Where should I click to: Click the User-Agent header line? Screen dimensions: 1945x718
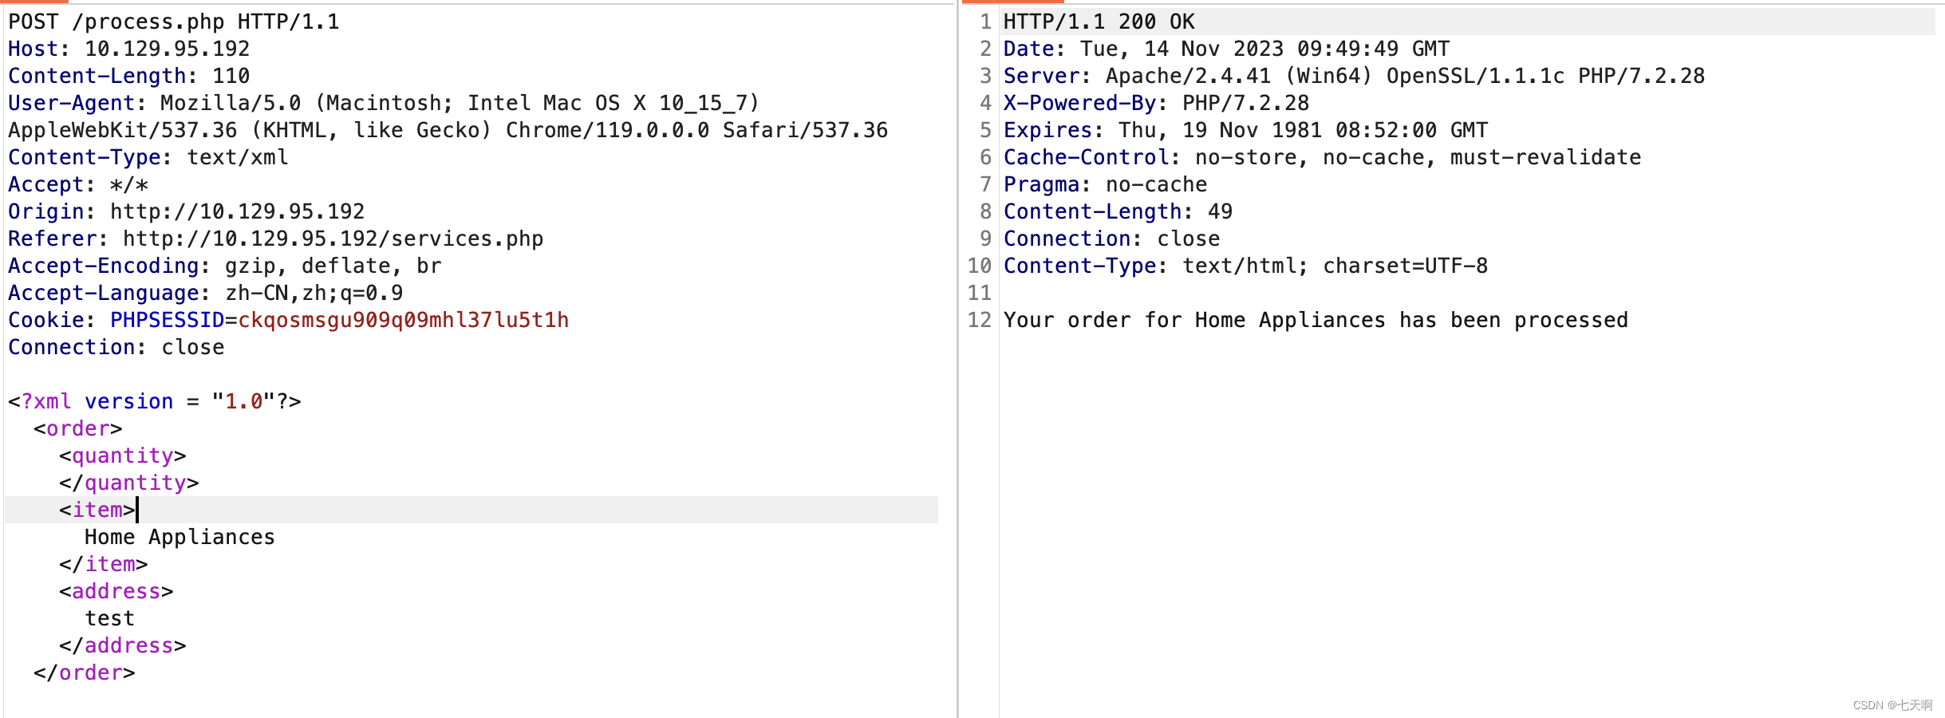pyautogui.click(x=384, y=103)
